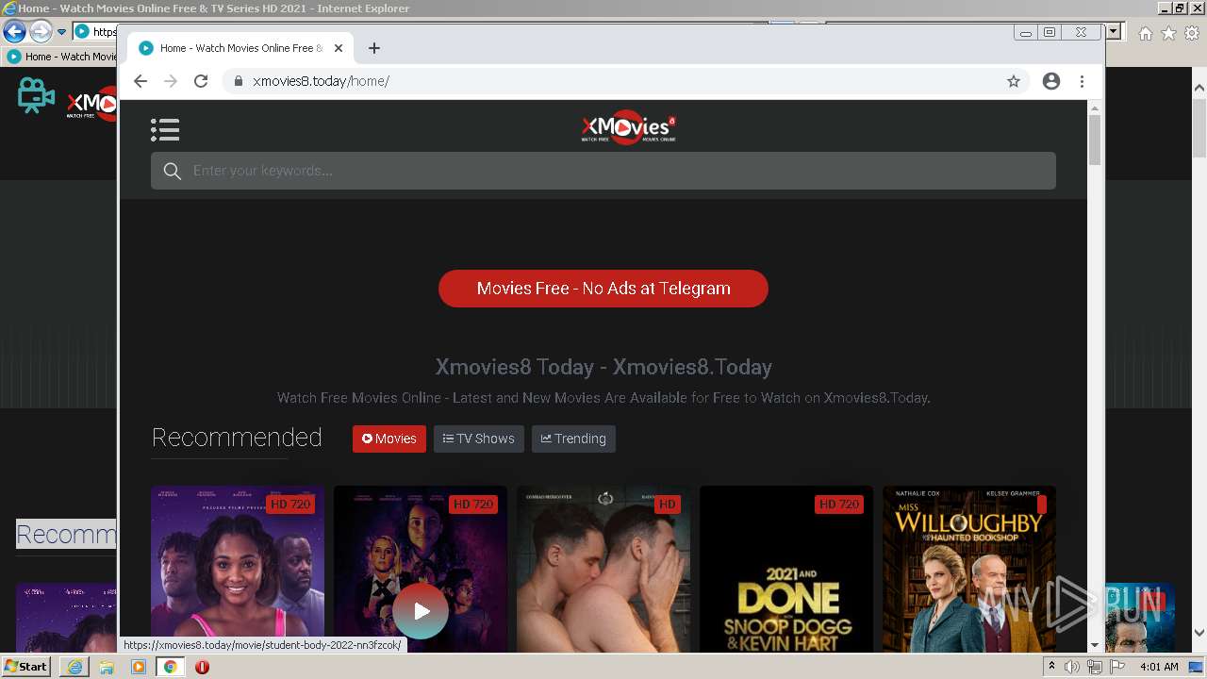Image resolution: width=1207 pixels, height=679 pixels.
Task: Open Internet Explorer Home icon
Action: pos(1145,33)
